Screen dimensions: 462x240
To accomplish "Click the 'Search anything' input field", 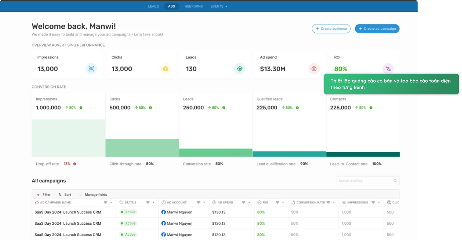I will click(368, 181).
